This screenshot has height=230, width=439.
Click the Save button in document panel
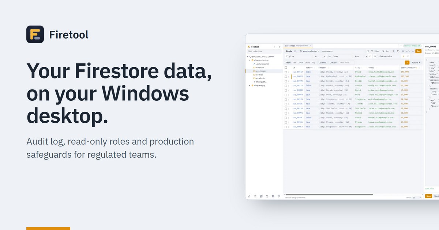coord(428,196)
